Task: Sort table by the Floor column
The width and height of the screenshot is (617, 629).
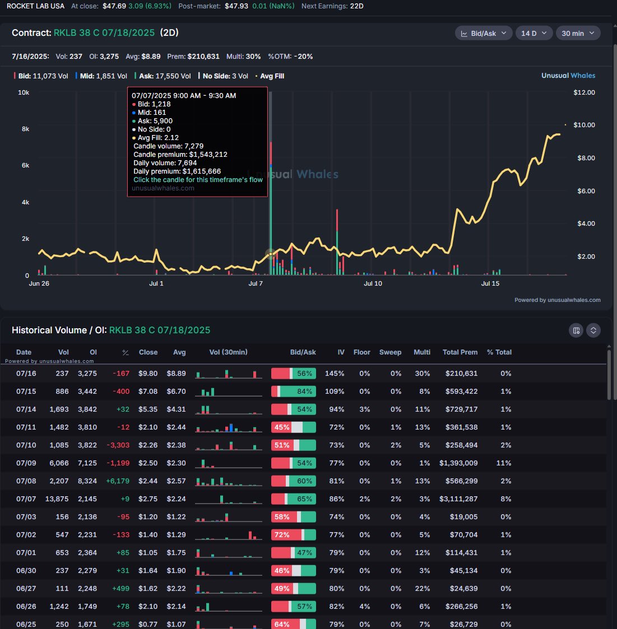Action: pyautogui.click(x=361, y=352)
